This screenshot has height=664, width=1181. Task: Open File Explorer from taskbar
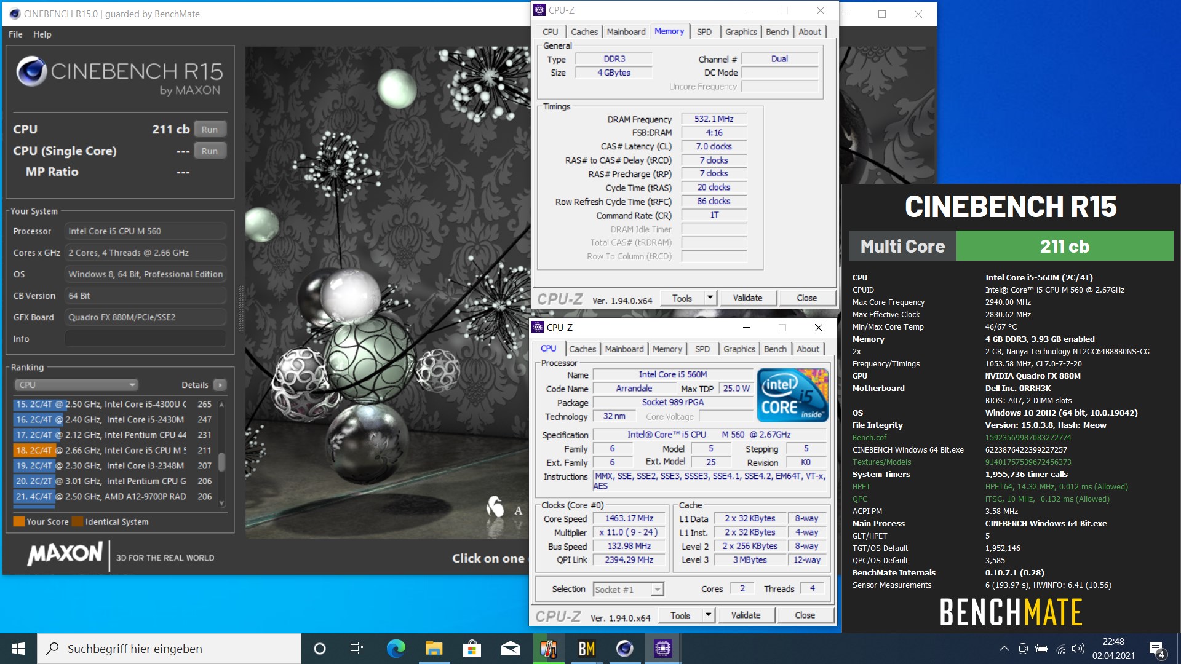tap(434, 649)
